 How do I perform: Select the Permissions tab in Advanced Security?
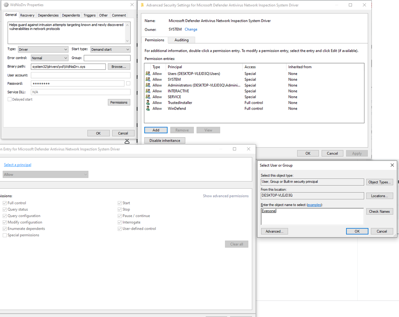[x=155, y=40]
